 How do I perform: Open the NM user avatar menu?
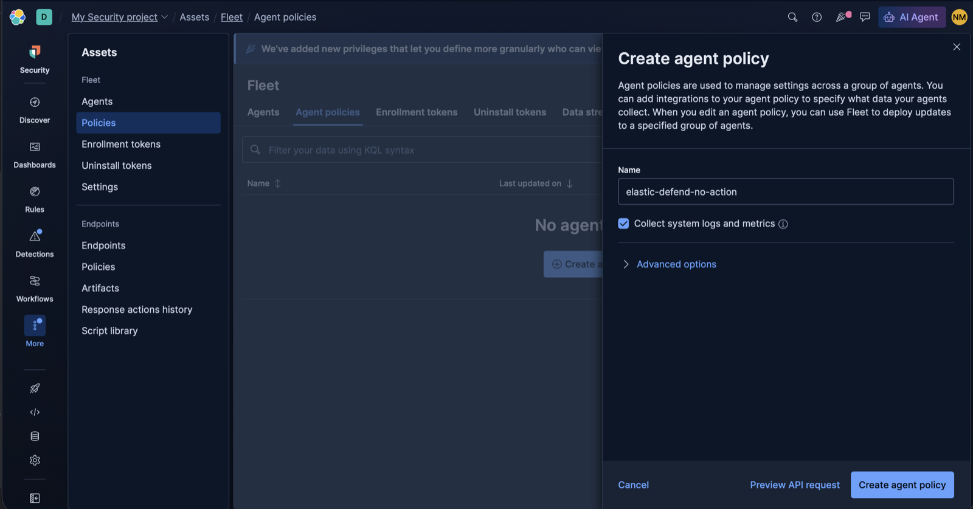coord(960,17)
